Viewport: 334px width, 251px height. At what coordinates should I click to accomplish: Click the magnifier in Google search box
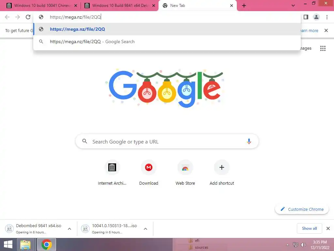click(x=84, y=141)
